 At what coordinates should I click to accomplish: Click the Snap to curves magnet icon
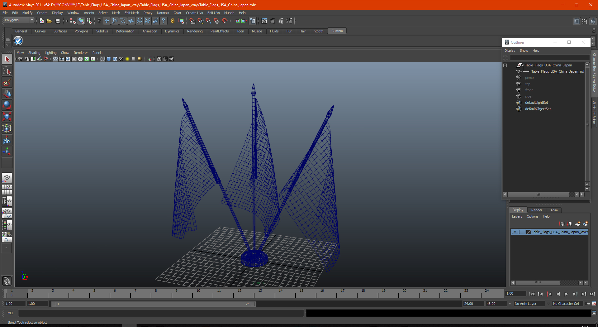point(200,21)
